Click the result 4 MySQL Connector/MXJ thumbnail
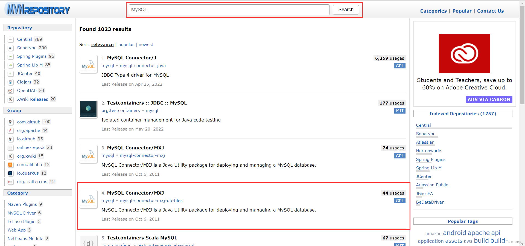525x246 pixels. (88, 199)
